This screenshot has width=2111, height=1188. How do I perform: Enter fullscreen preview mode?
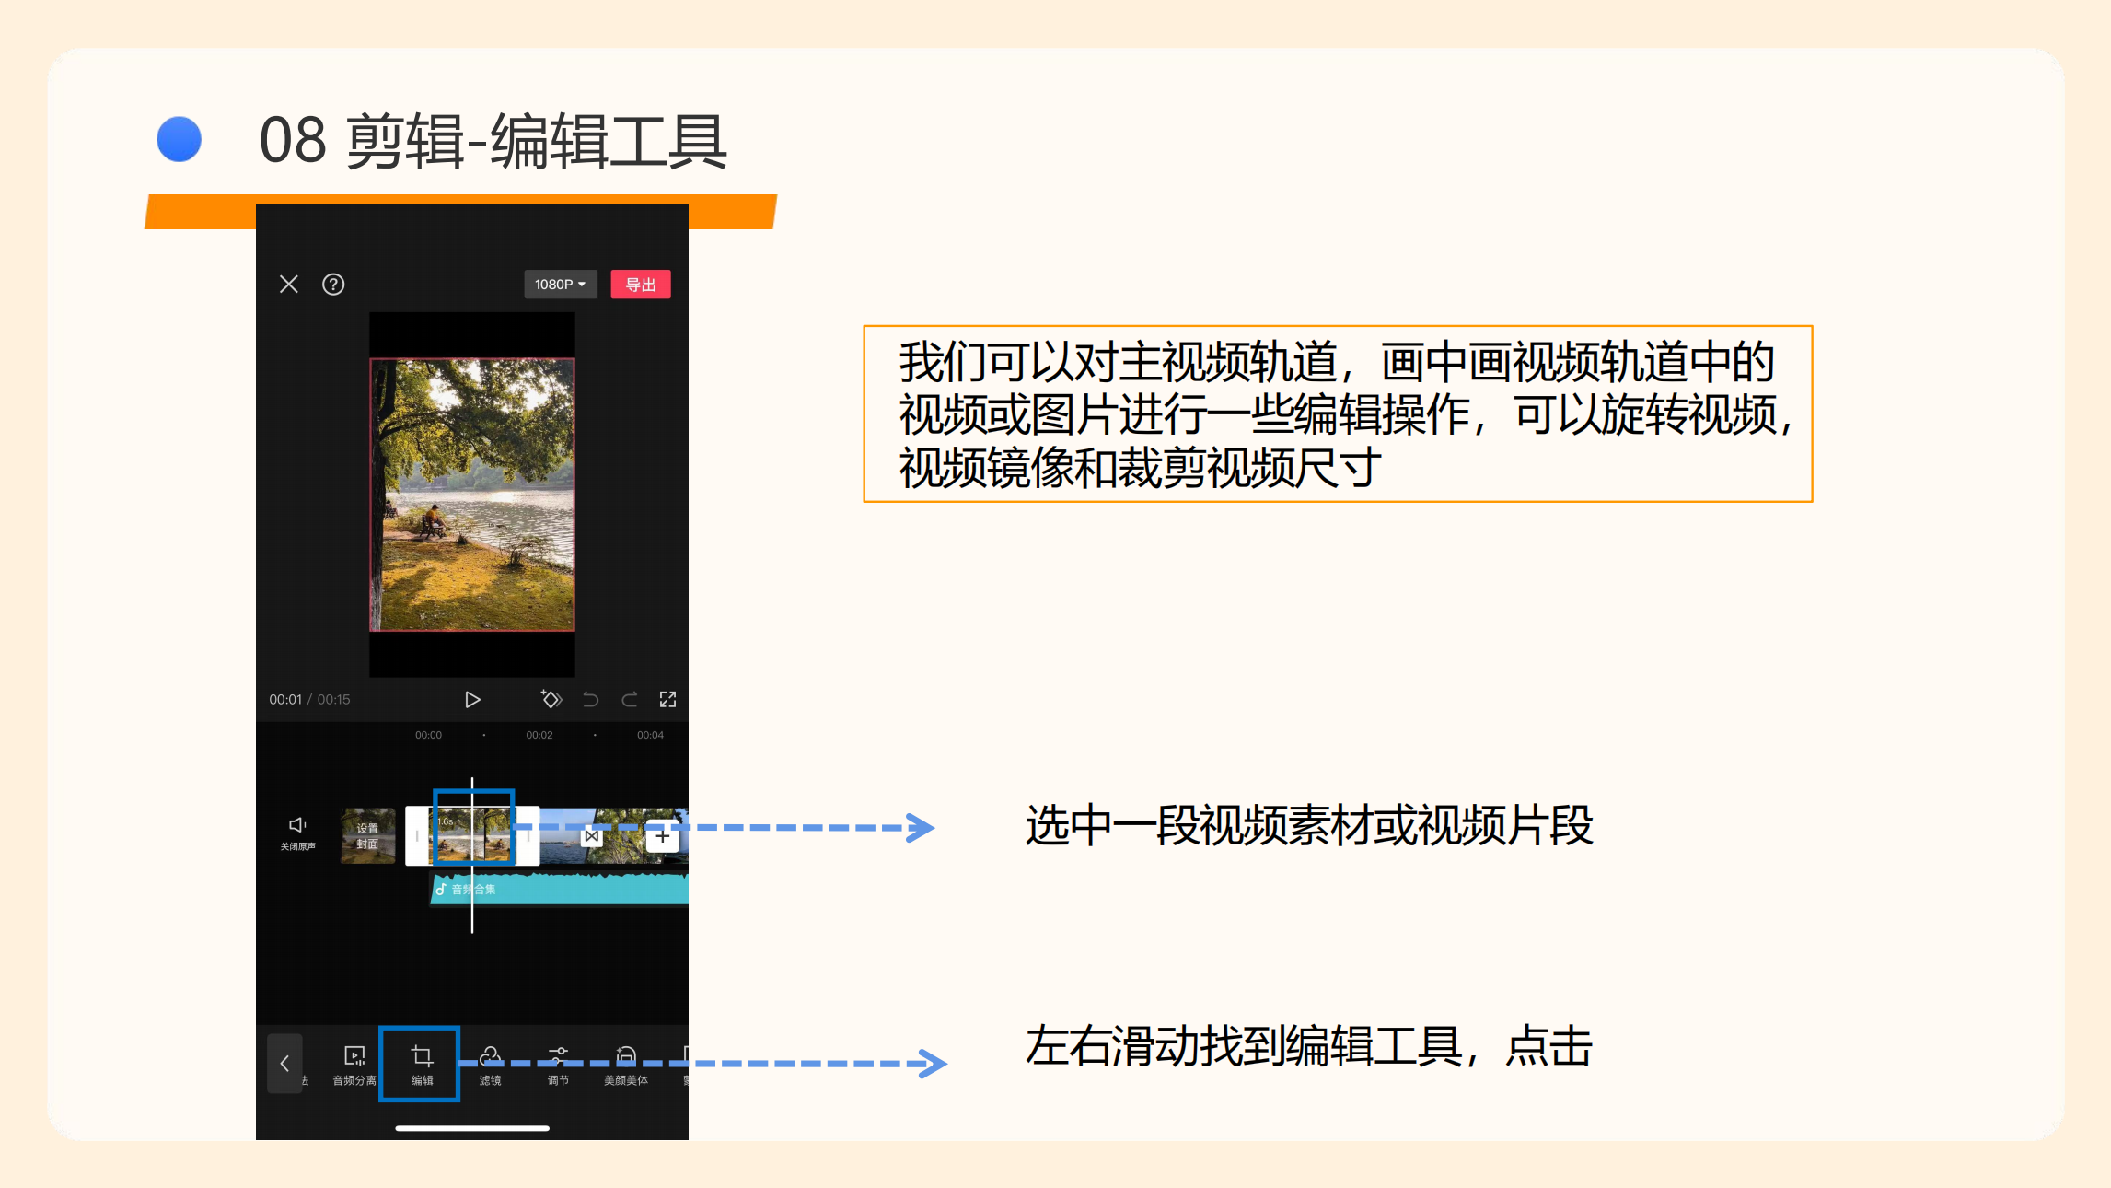tap(668, 700)
